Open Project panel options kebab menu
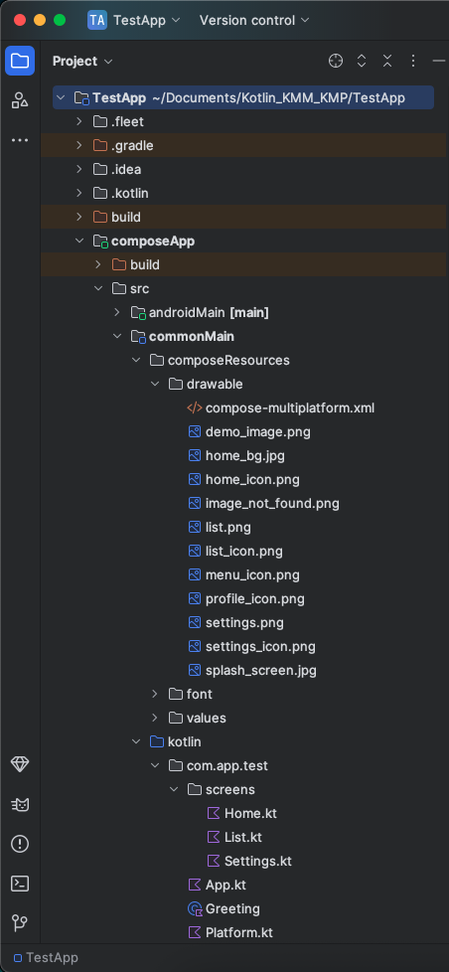Viewport: 449px width, 972px height. coord(413,61)
